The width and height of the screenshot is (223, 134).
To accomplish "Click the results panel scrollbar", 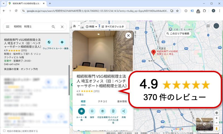I will click(69, 80).
